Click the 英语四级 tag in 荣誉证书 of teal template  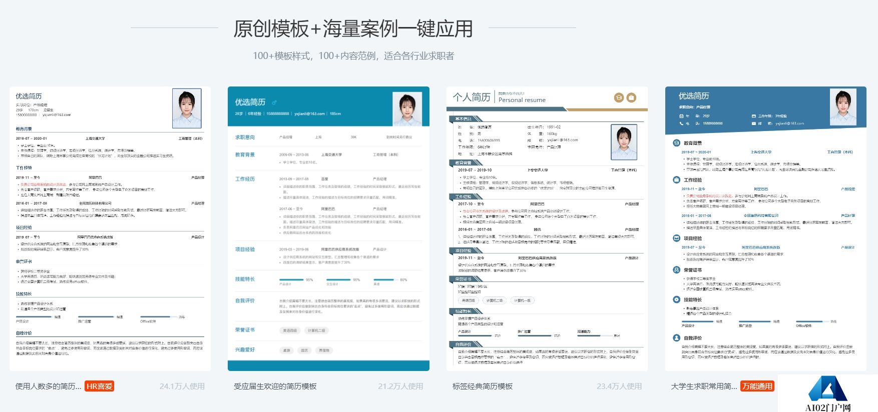pos(290,330)
